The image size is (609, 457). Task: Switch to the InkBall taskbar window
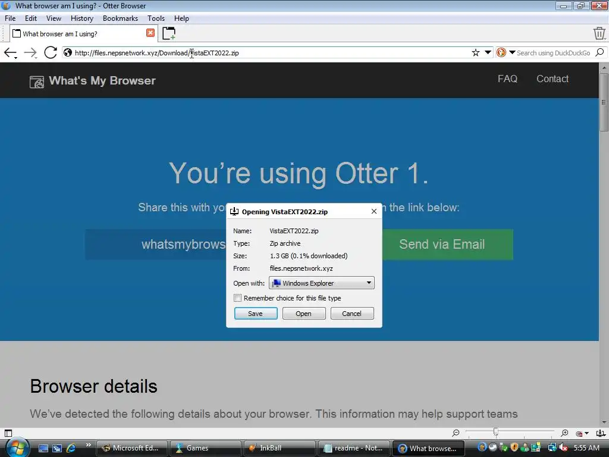280,448
